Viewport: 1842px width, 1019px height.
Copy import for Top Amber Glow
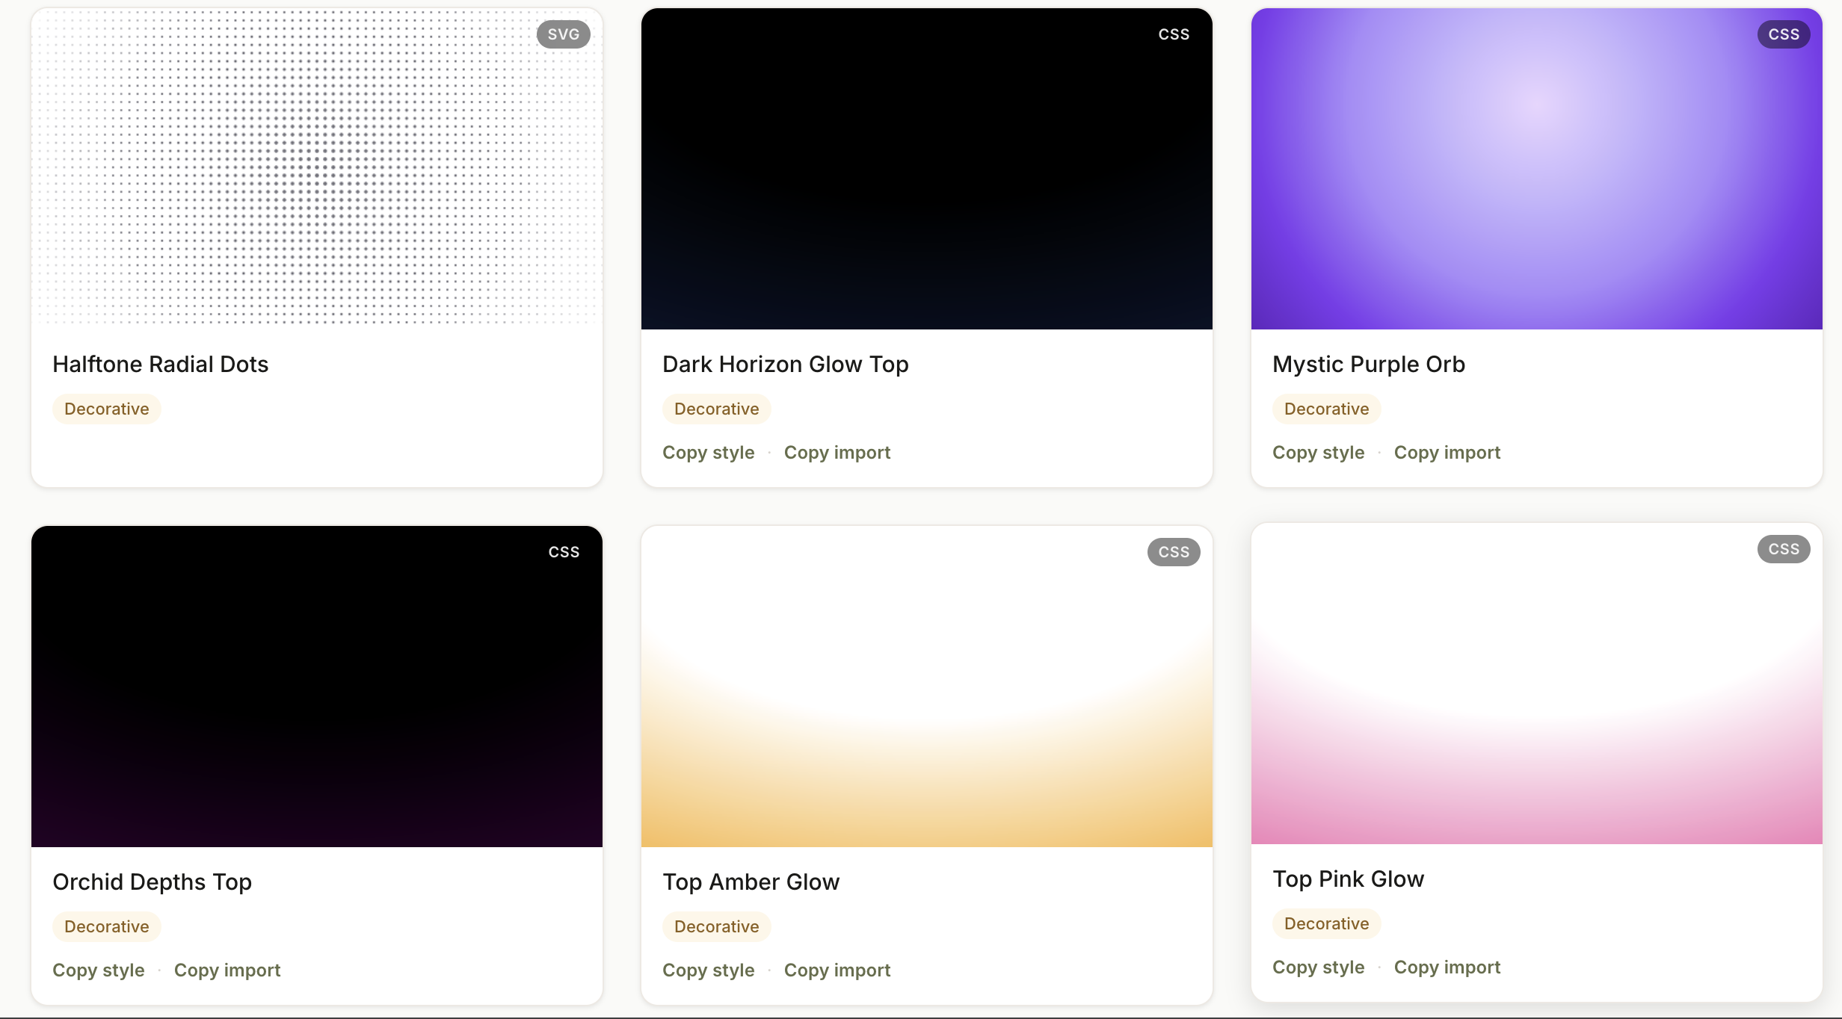click(x=837, y=970)
